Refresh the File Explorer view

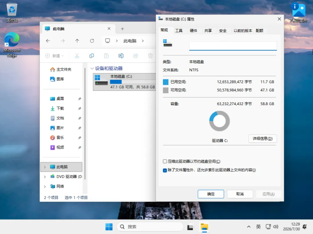[x=92, y=41]
